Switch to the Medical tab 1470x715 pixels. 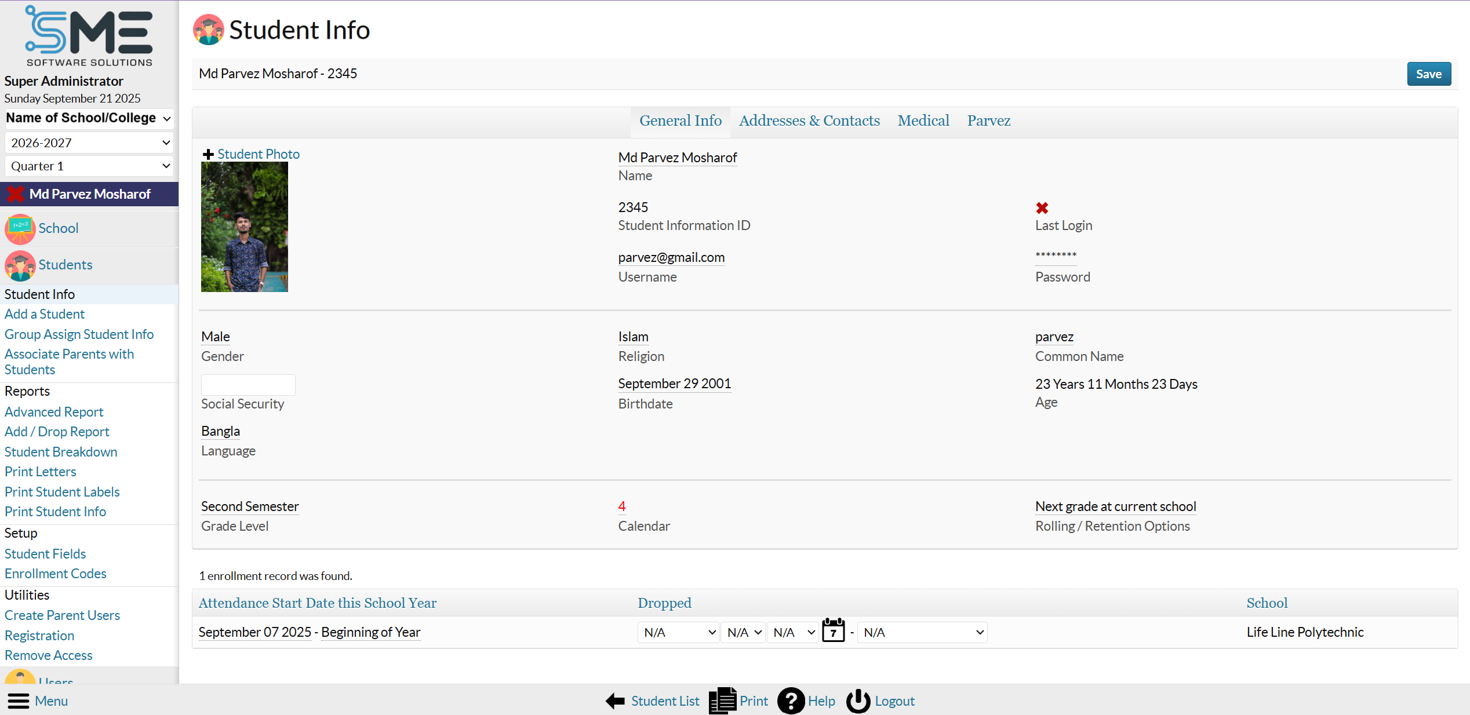point(923,121)
